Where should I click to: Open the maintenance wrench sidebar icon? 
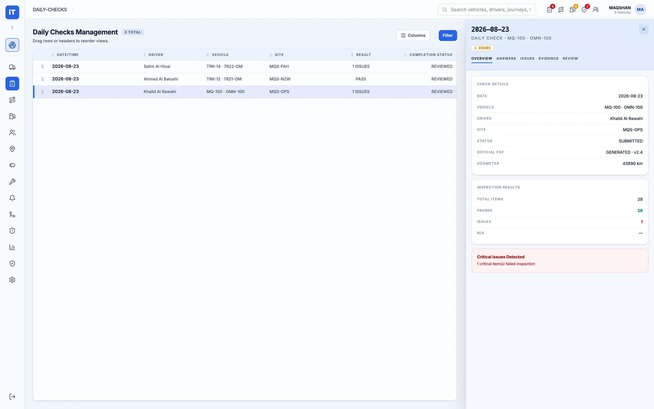point(12,182)
